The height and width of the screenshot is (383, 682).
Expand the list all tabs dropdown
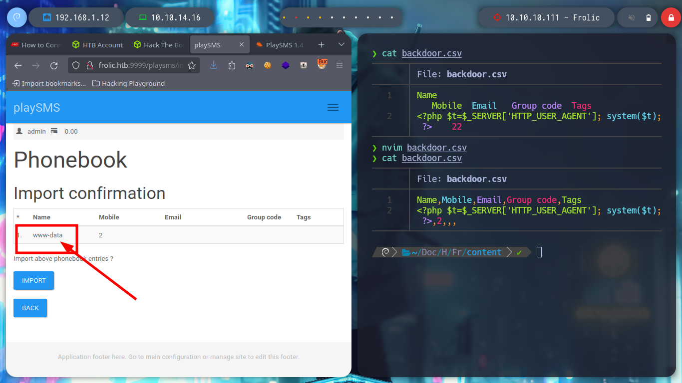[x=341, y=44]
